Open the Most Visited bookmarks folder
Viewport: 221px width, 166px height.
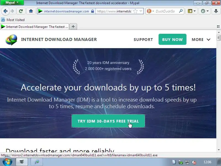pos(13,20)
